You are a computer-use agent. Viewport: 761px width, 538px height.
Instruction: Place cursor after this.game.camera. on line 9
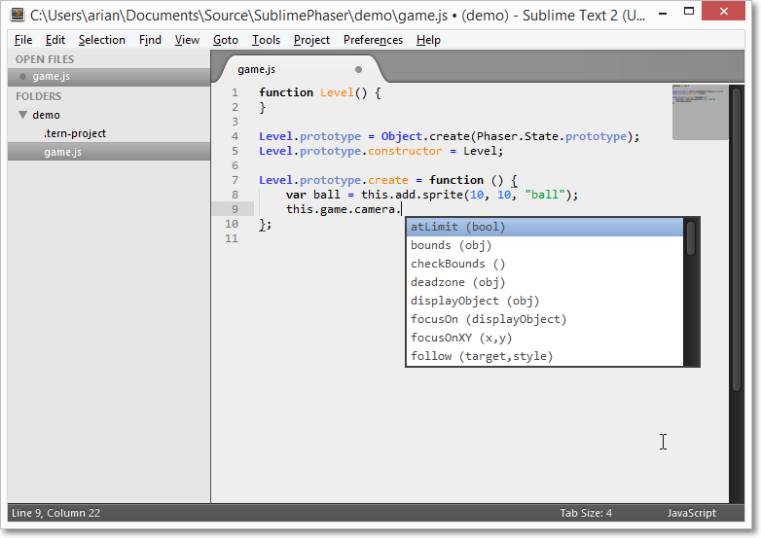pos(402,209)
